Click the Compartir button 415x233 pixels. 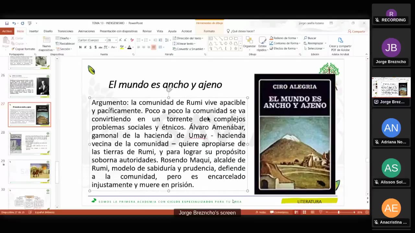click(356, 31)
